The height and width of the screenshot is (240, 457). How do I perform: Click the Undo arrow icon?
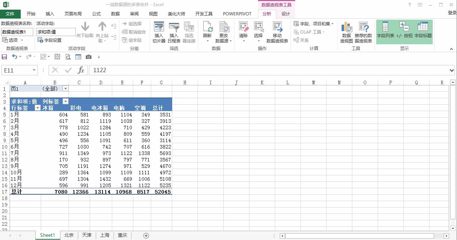(x=15, y=57)
